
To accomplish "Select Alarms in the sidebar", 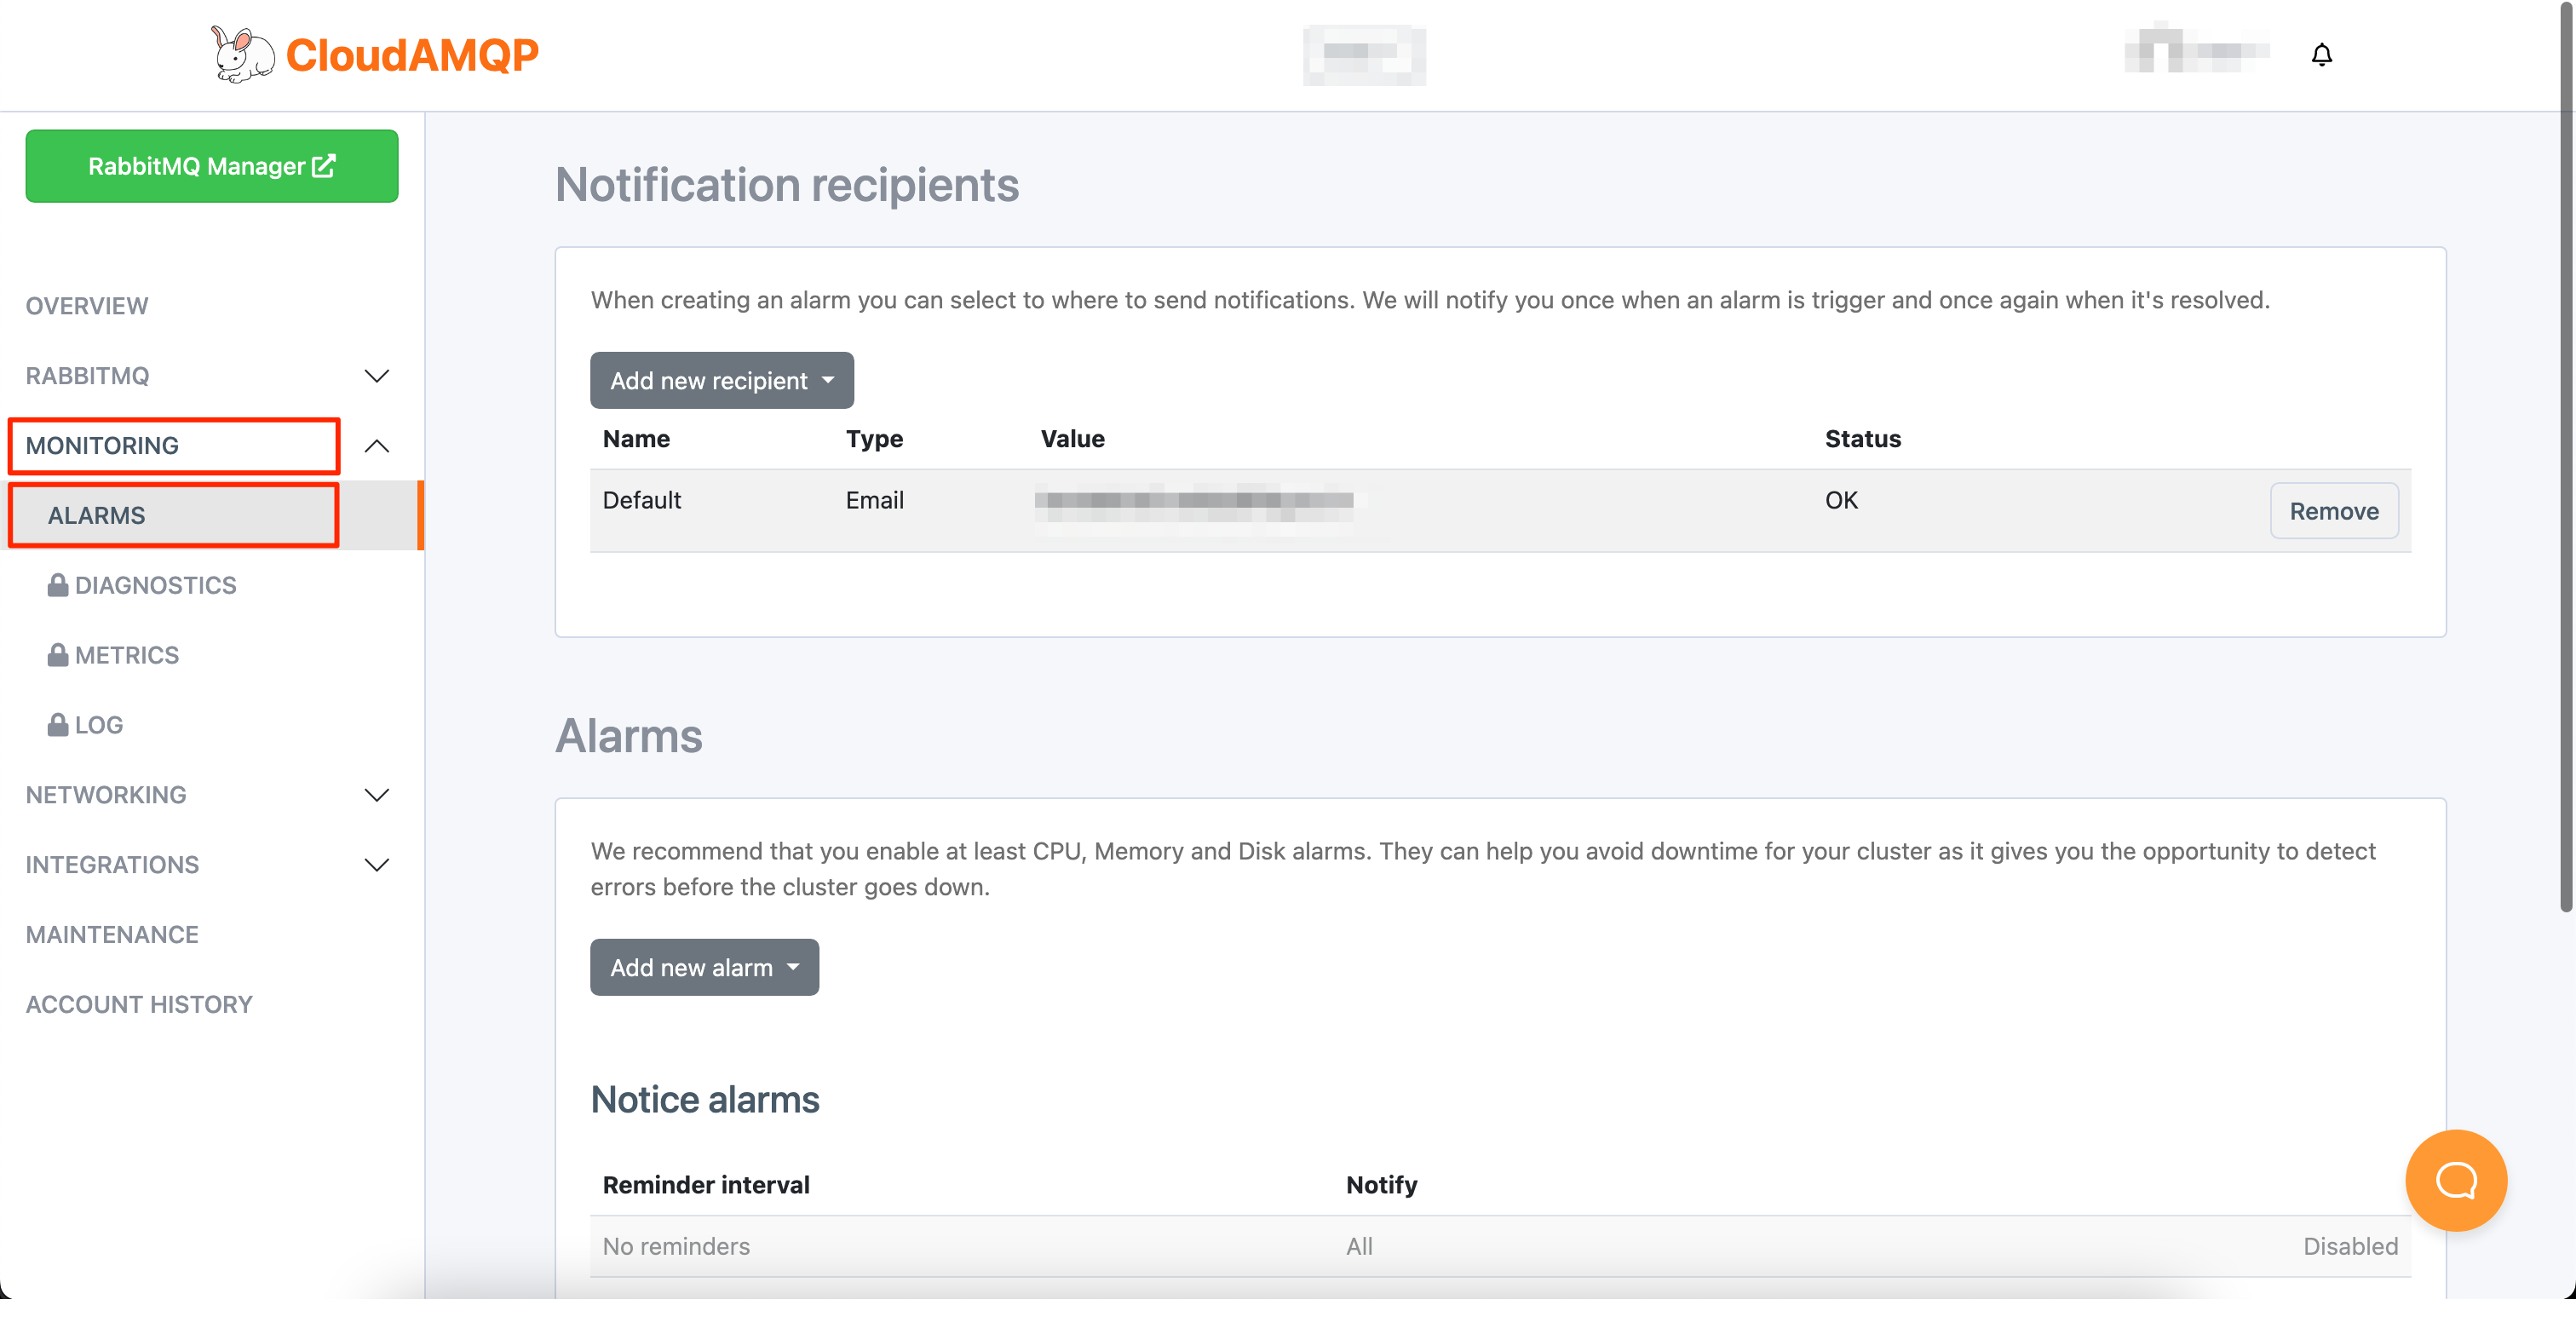I will [97, 515].
